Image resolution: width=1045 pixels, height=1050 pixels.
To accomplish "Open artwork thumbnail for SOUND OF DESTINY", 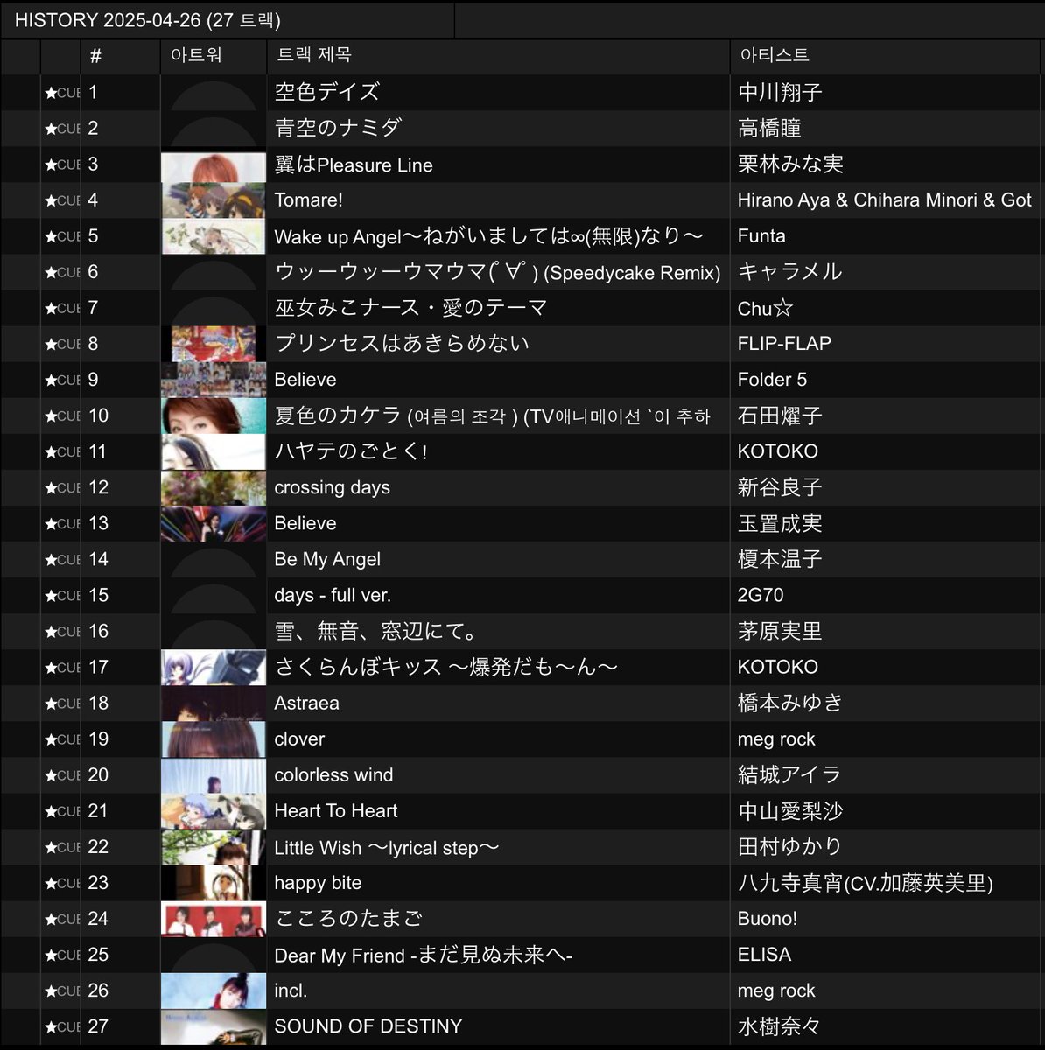I will tap(214, 1026).
